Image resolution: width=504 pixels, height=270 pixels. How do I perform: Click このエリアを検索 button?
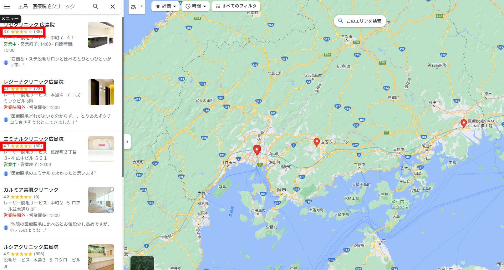(x=360, y=21)
